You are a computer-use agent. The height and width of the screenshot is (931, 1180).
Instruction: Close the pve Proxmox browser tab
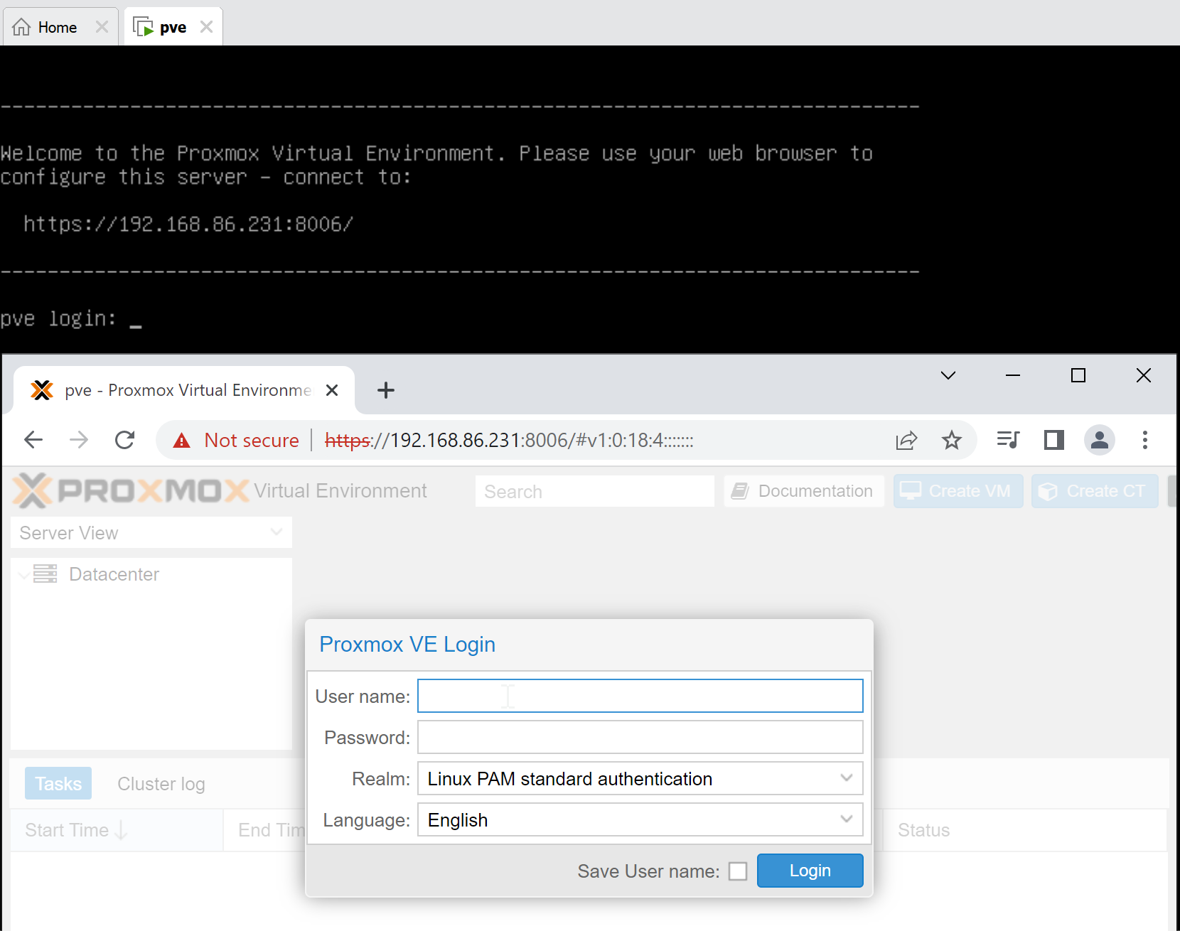(331, 390)
